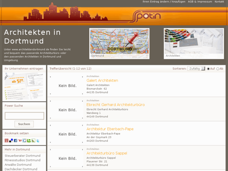Click the address text Bismarckstr. 62
This screenshot has height=171, width=228.
tap(97, 89)
